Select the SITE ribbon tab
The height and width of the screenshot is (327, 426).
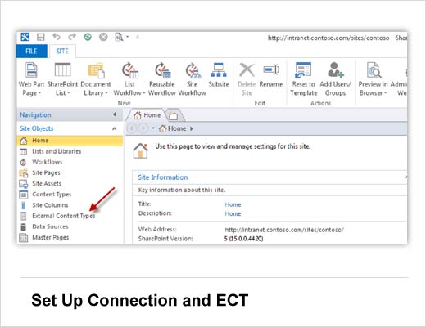click(62, 51)
